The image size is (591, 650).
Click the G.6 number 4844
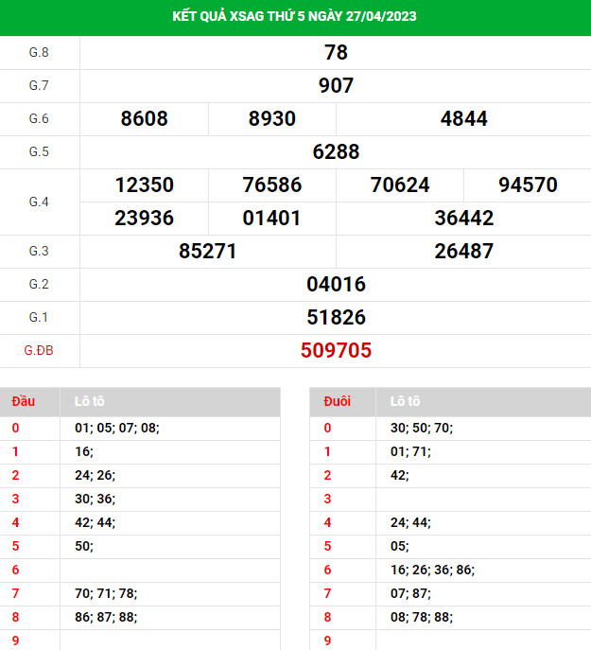pos(463,118)
